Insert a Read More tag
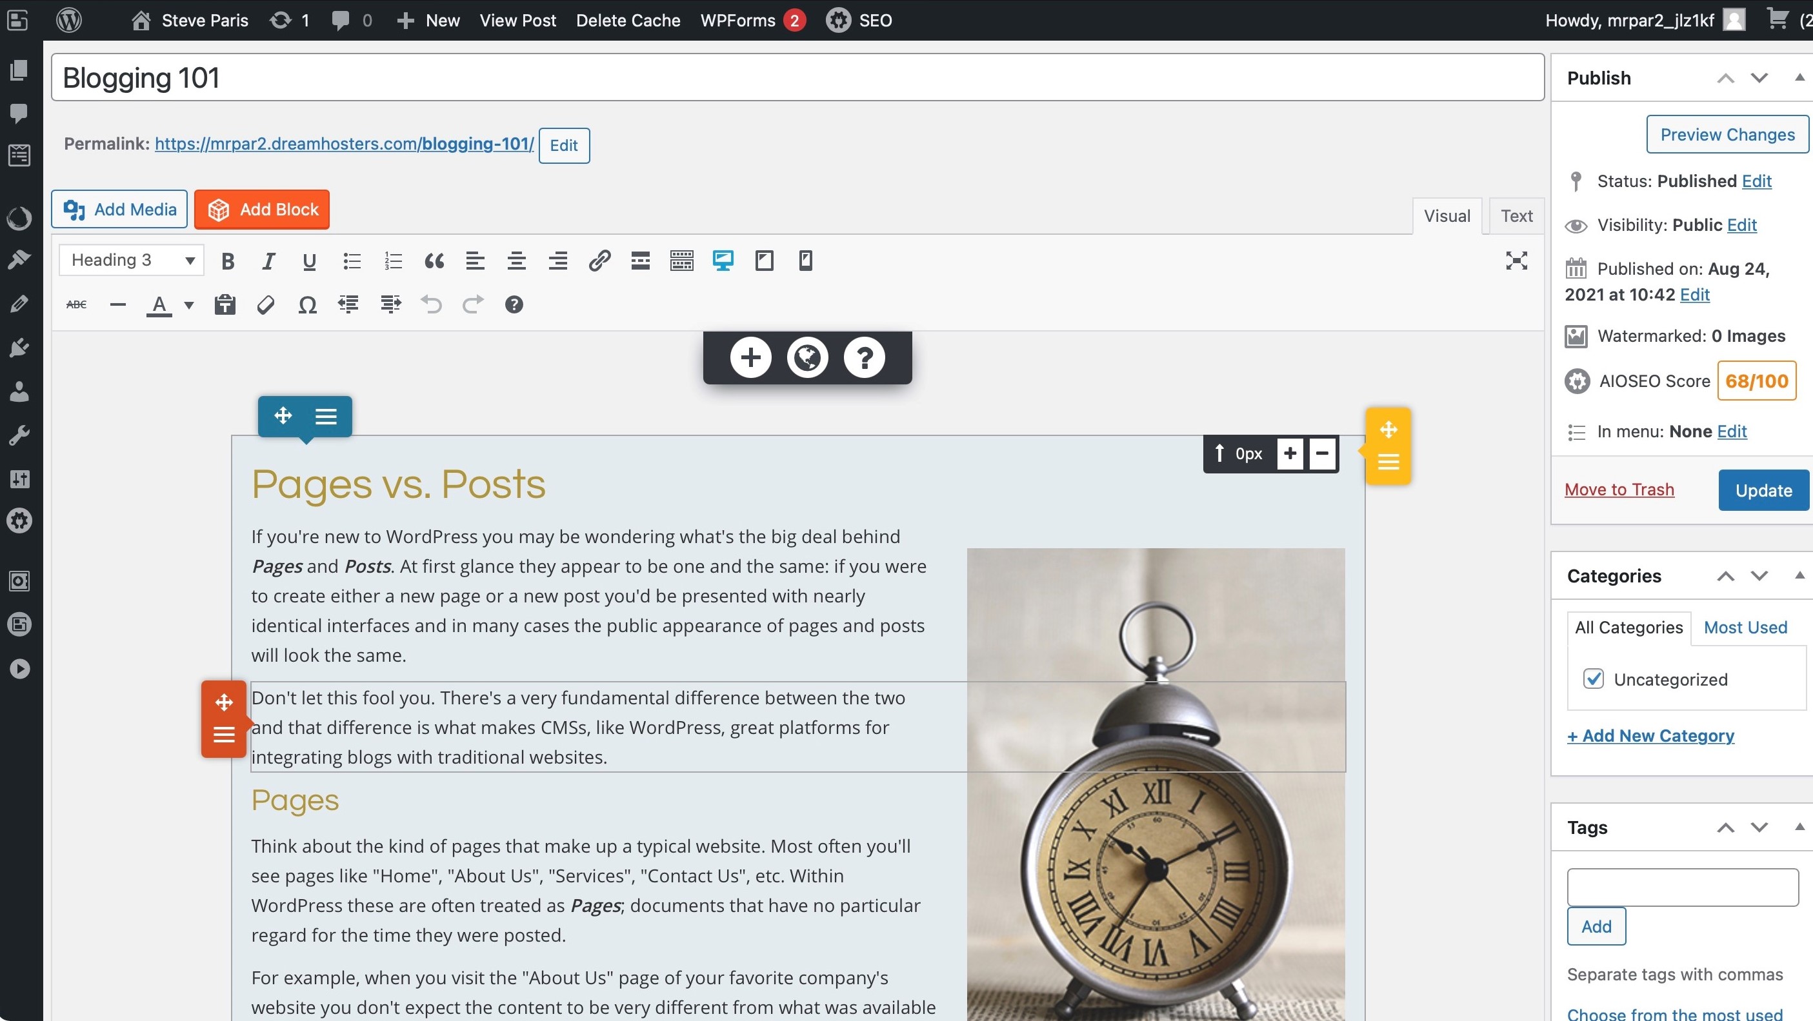The width and height of the screenshot is (1813, 1021). coord(640,261)
